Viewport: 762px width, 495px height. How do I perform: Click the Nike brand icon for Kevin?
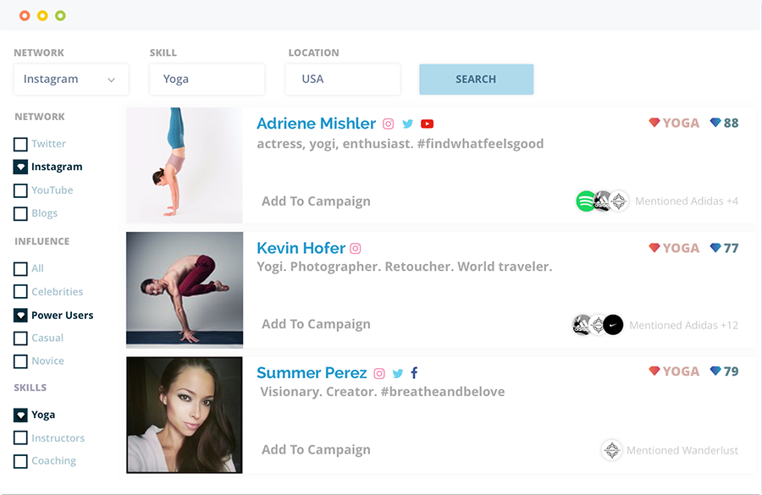click(613, 325)
